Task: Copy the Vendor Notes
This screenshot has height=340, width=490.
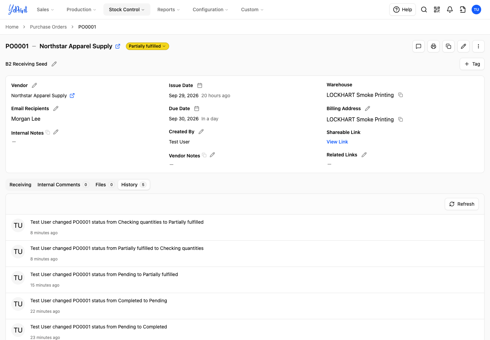Action: [205, 155]
